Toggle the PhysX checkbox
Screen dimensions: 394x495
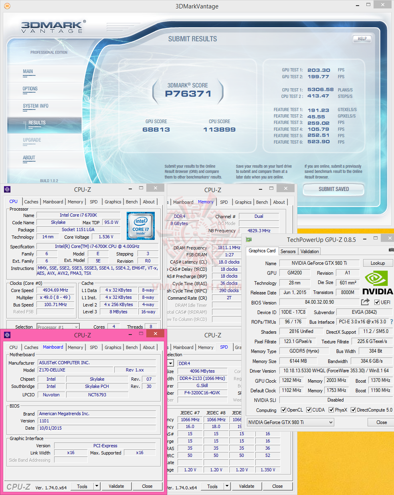click(331, 410)
